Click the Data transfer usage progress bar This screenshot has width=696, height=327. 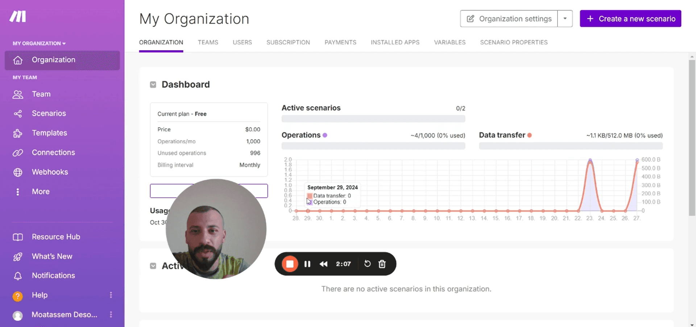click(571, 146)
